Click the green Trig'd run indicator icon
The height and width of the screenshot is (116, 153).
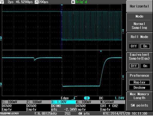73,2
